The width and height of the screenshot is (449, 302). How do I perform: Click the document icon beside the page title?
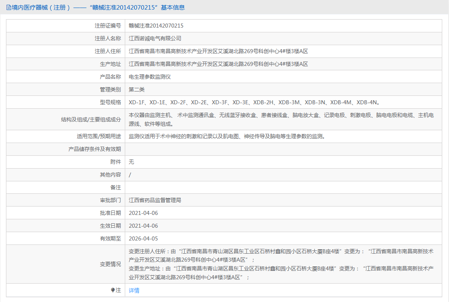(9, 8)
